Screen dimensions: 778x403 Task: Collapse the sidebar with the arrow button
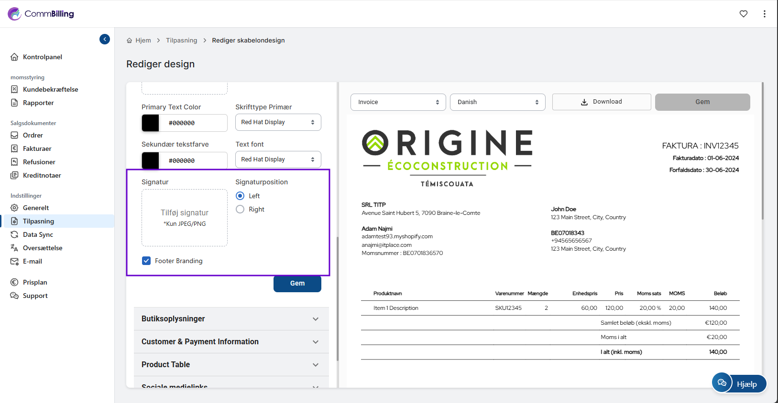[x=105, y=39]
